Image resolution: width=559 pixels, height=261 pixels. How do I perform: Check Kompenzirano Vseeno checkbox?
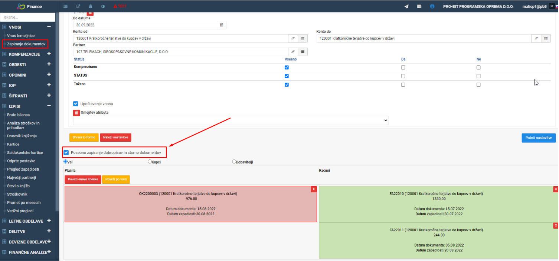pyautogui.click(x=287, y=68)
